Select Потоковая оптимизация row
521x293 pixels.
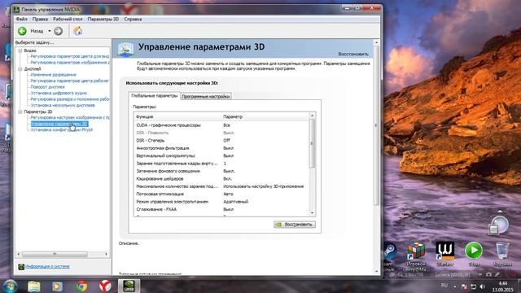coord(221,194)
